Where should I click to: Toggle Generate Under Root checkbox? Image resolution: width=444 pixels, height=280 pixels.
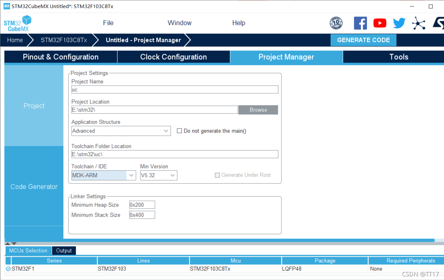point(217,175)
